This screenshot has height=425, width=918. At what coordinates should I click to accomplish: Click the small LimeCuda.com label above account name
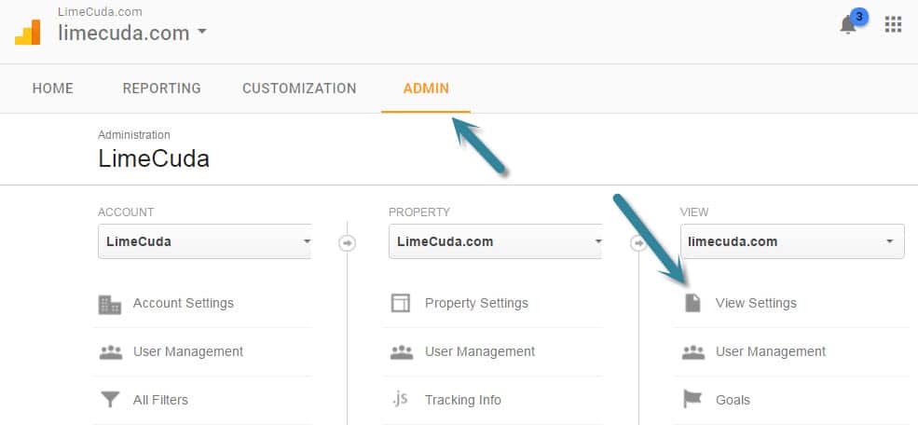click(100, 12)
